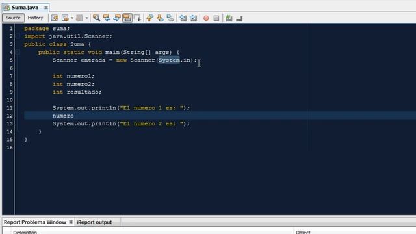
Task: Click line number 16 in the gutter
Action: pos(10,148)
